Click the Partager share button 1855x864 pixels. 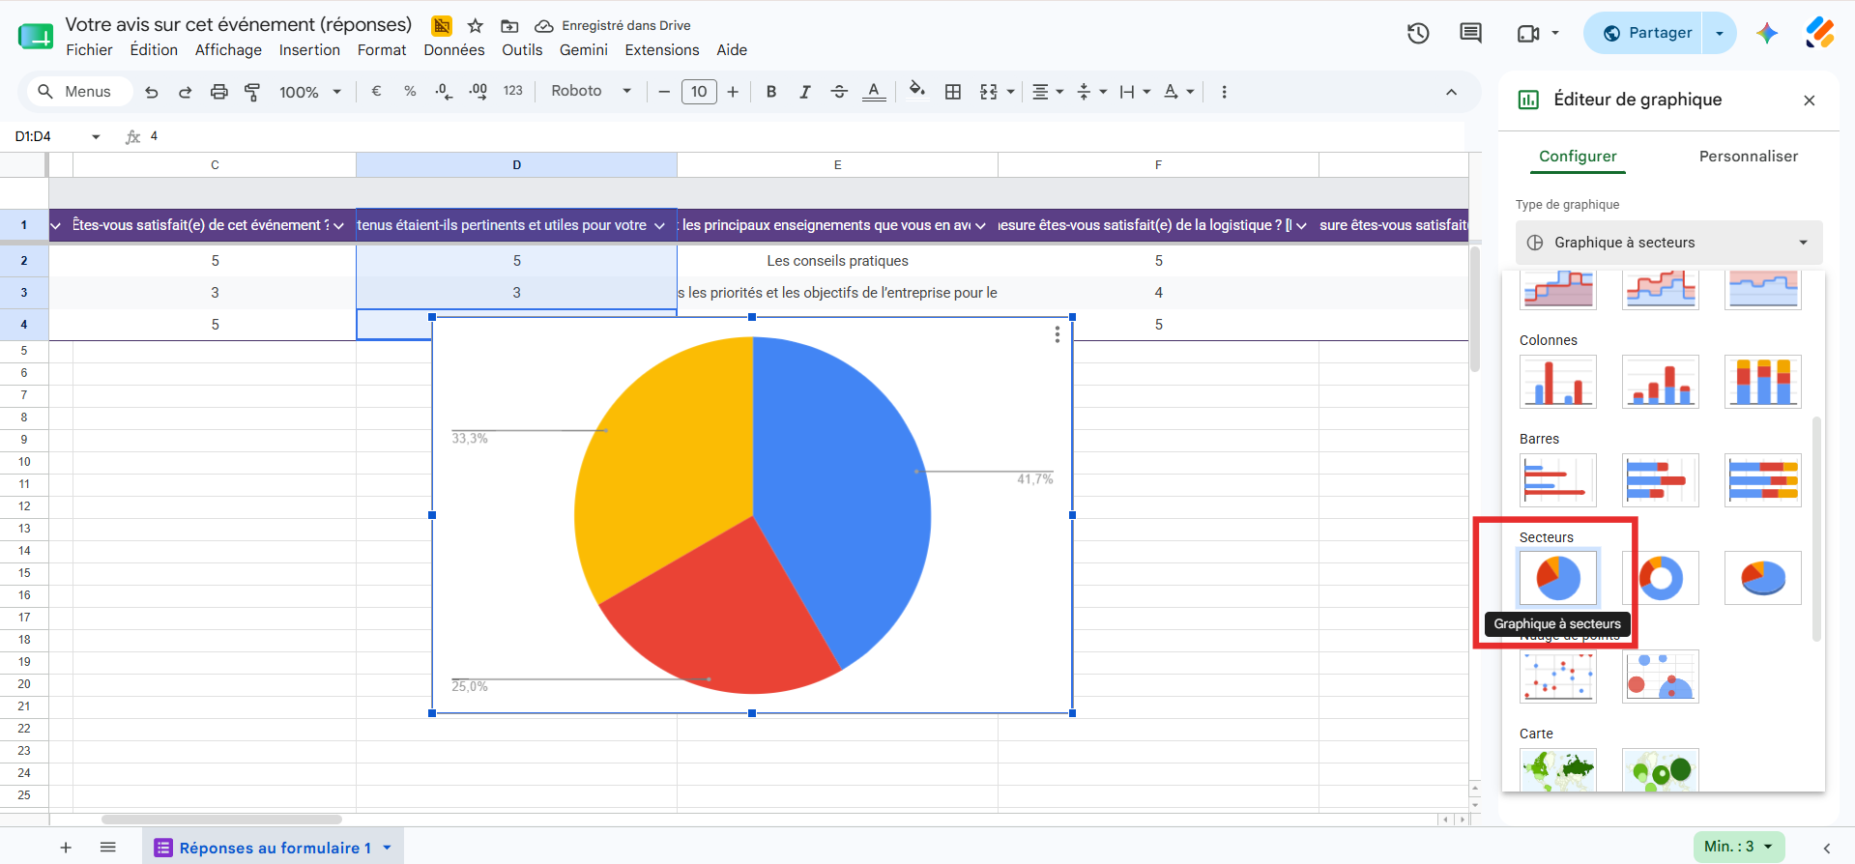(x=1647, y=33)
